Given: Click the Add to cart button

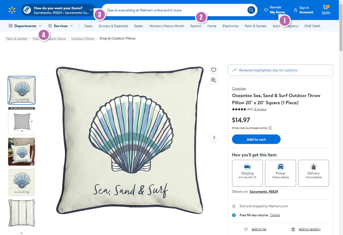Looking at the screenshot, I should [x=256, y=139].
